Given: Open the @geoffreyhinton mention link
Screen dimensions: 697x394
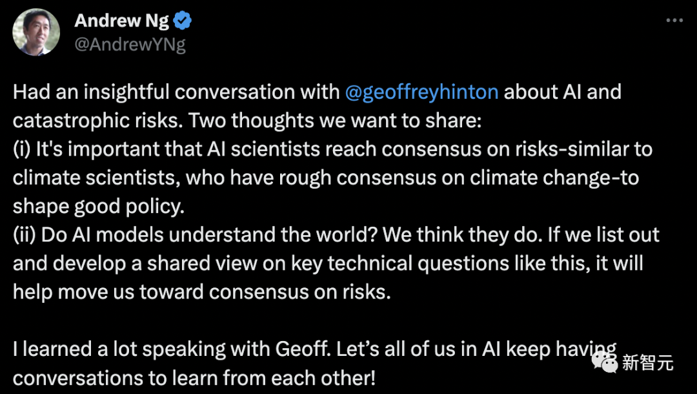Looking at the screenshot, I should click(421, 92).
